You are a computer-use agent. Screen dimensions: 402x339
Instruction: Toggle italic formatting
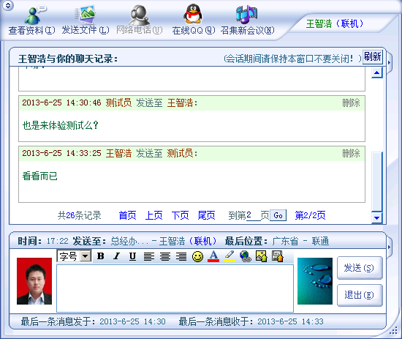click(x=117, y=256)
